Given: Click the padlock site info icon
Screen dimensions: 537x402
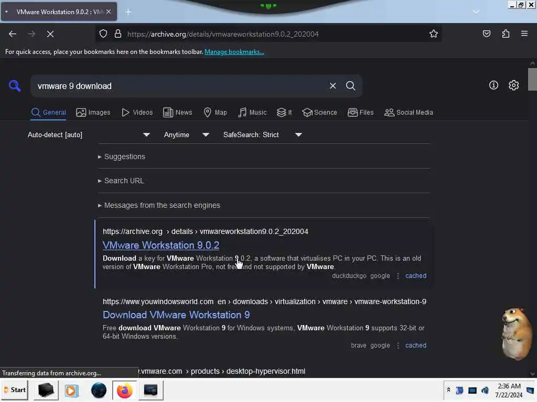Looking at the screenshot, I should [118, 34].
